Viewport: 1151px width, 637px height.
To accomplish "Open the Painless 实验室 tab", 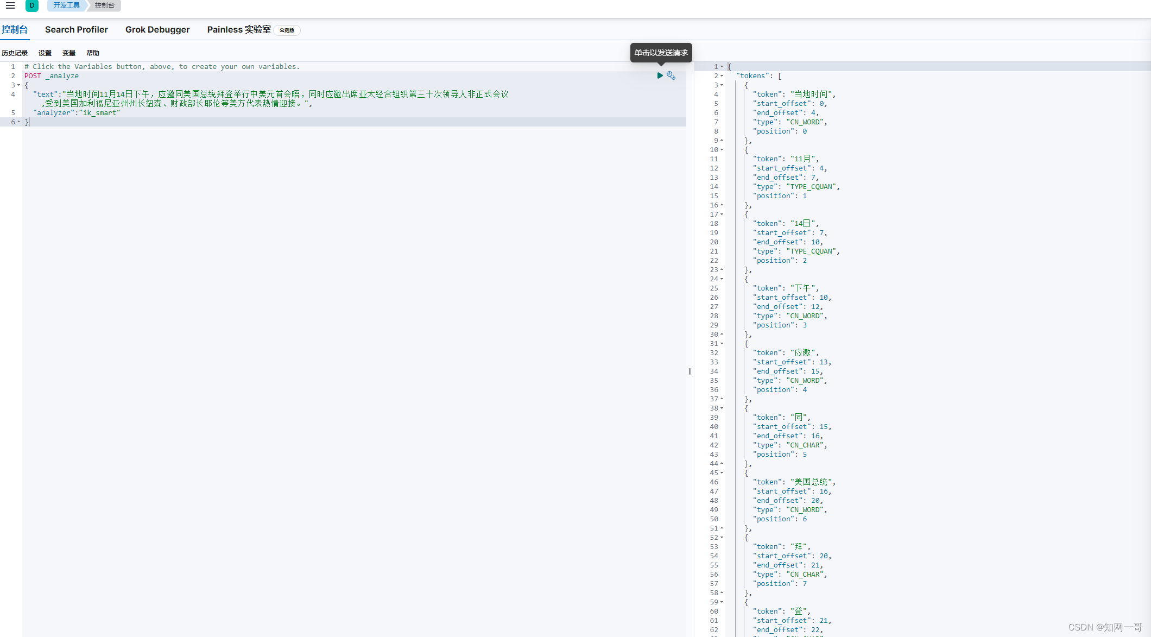I will (x=239, y=29).
